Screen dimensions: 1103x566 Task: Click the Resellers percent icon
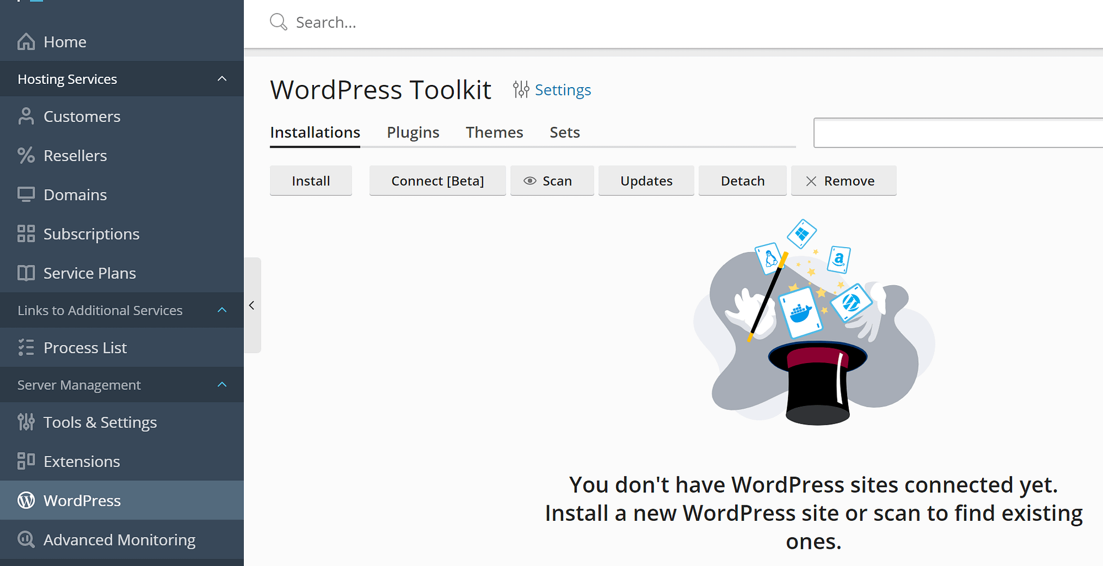coord(26,156)
